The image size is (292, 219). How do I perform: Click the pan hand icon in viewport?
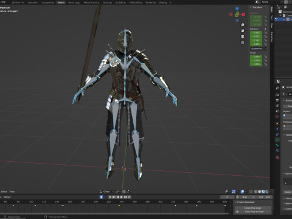coord(243,31)
